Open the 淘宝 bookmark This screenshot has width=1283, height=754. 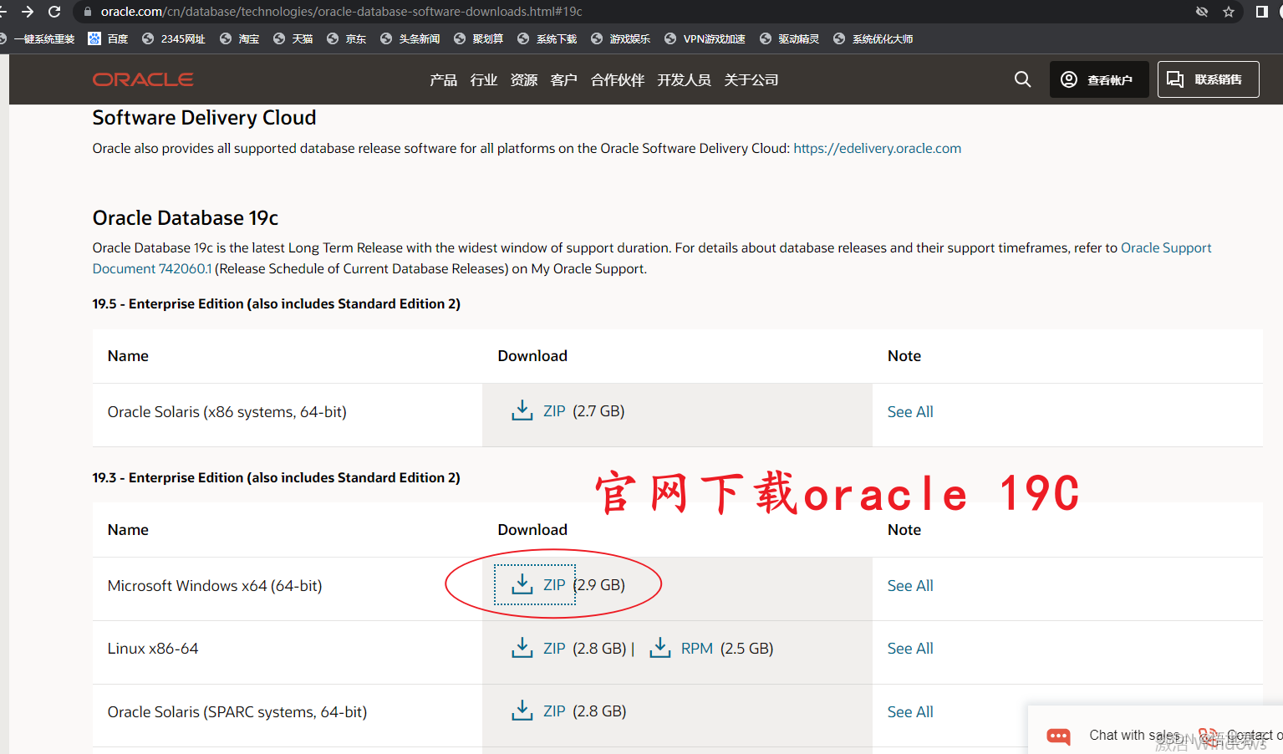[x=240, y=38]
